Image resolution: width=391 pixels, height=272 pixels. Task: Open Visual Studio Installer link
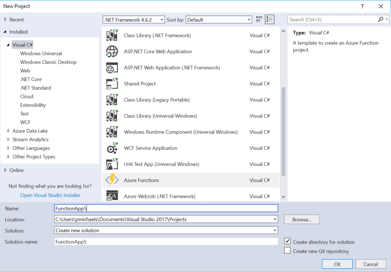[x=50, y=195]
